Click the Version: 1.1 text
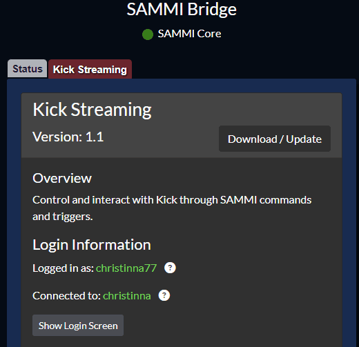 click(x=68, y=137)
